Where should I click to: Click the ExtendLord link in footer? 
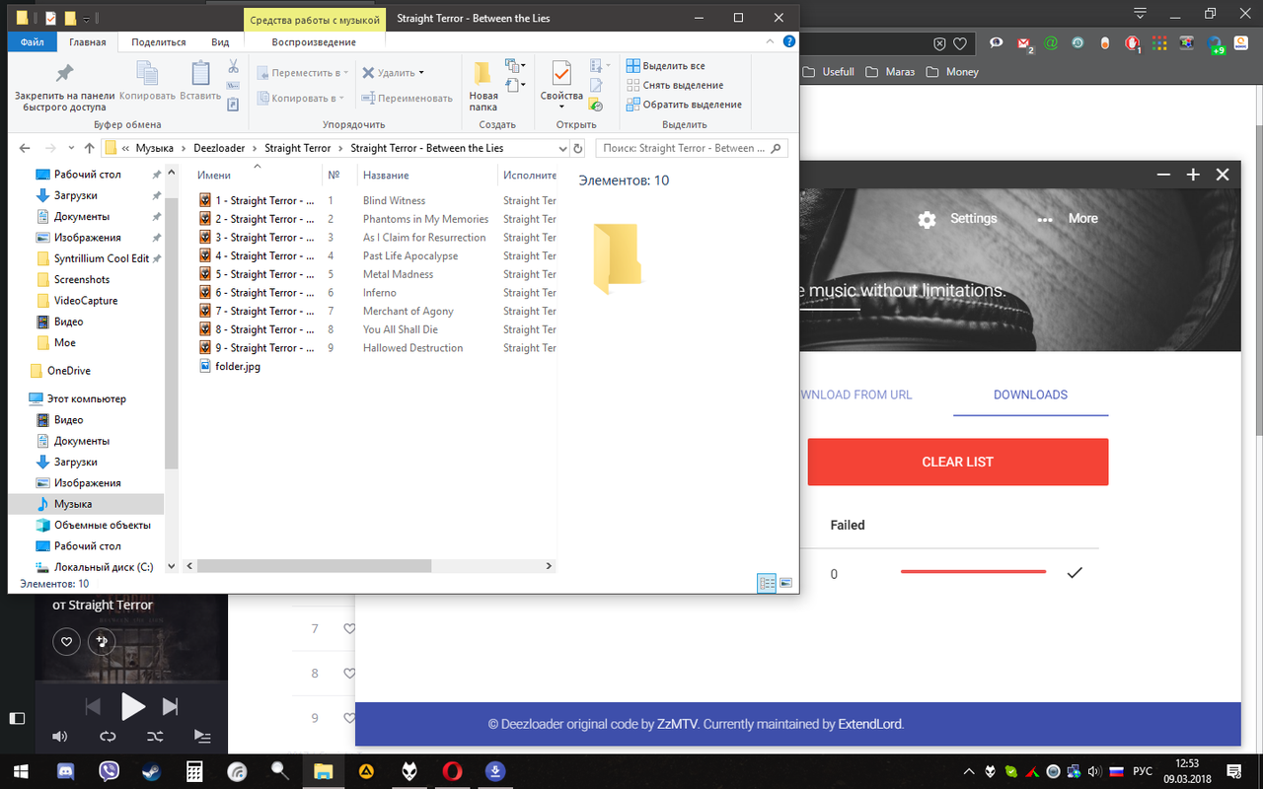coord(869,724)
